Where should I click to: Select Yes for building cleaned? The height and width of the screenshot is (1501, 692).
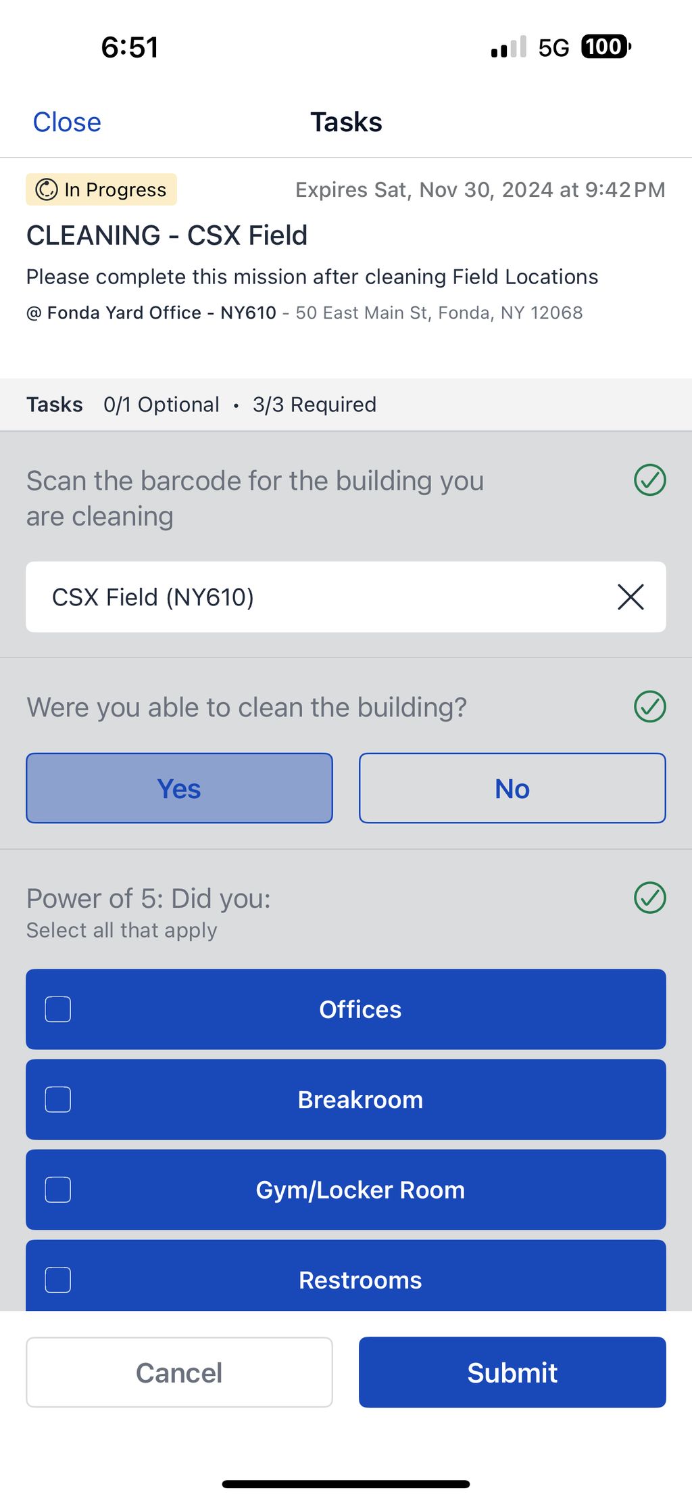click(x=179, y=788)
